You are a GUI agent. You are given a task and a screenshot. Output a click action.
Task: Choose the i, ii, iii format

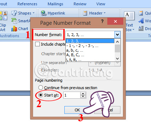90,60
